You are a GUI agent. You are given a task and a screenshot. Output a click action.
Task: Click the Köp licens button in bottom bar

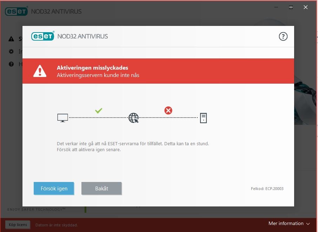[x=18, y=225]
